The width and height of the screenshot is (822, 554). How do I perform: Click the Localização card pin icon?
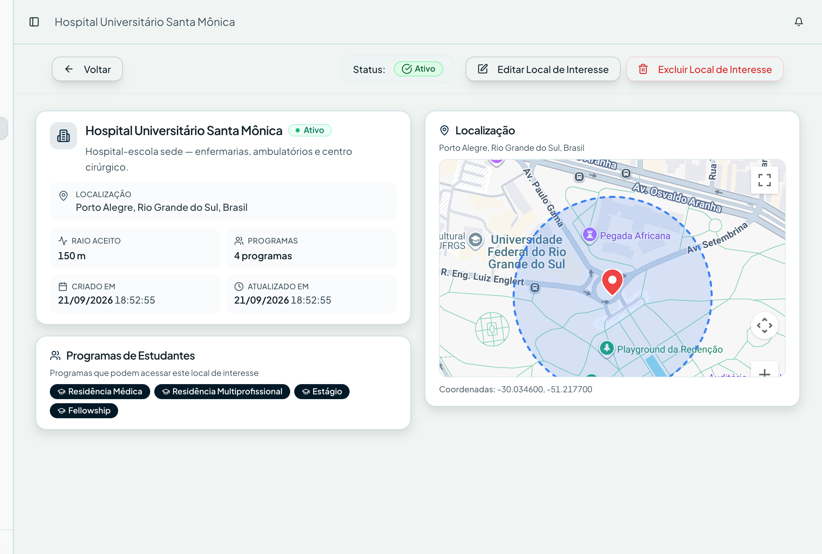click(x=444, y=130)
